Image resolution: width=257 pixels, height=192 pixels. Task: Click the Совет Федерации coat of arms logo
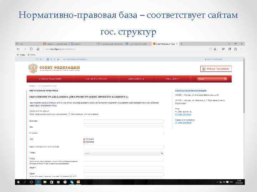pos(33,68)
